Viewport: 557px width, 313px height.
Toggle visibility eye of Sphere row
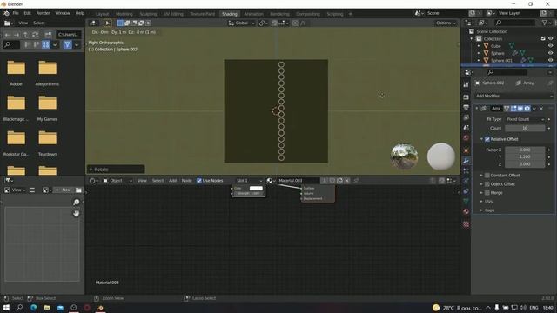(550, 53)
